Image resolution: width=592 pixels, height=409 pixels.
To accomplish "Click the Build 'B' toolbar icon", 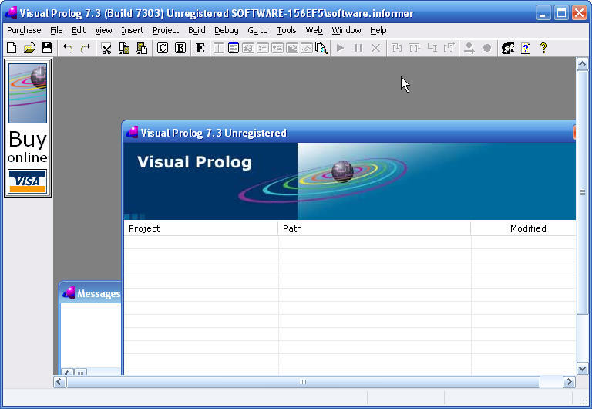I will (x=180, y=48).
